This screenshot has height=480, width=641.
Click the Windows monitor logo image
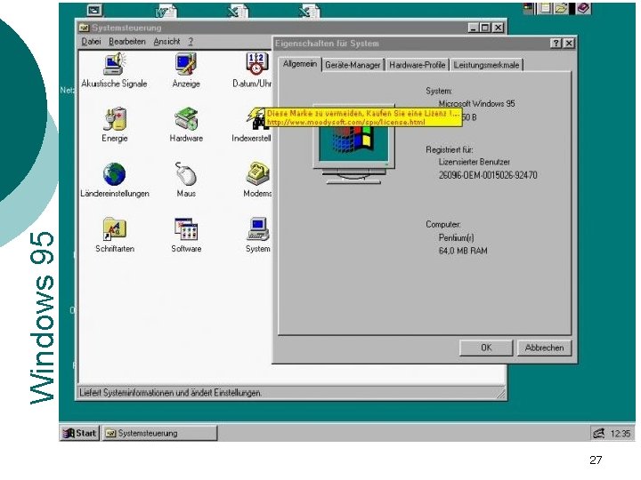tap(354, 145)
